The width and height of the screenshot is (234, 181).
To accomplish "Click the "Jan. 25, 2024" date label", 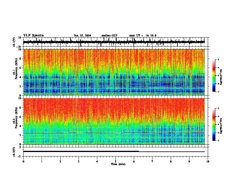I will point(82,35).
